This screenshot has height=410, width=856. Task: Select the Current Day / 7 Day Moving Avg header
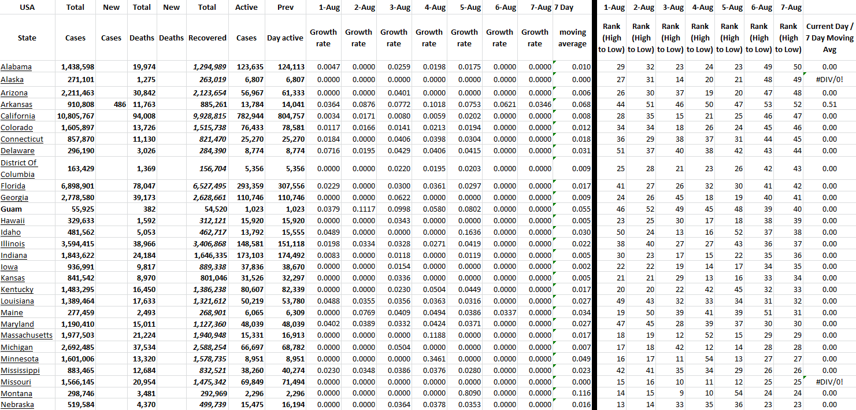[829, 38]
